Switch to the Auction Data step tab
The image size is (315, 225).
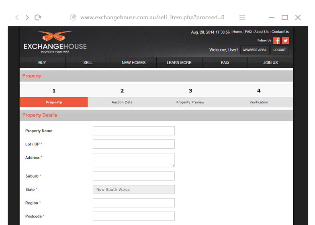(x=122, y=102)
